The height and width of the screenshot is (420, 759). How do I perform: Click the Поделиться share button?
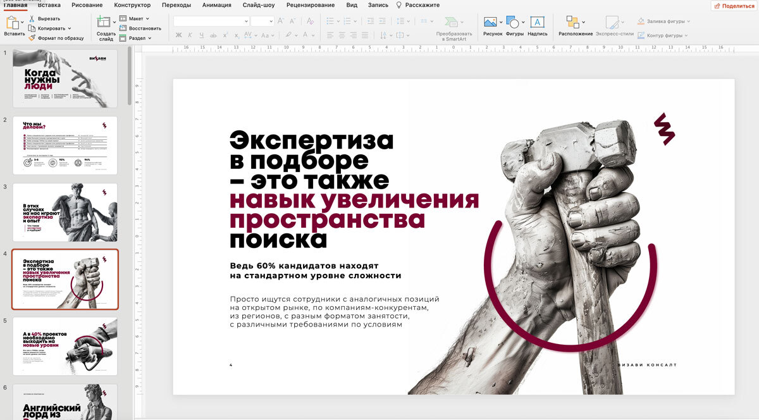click(733, 6)
